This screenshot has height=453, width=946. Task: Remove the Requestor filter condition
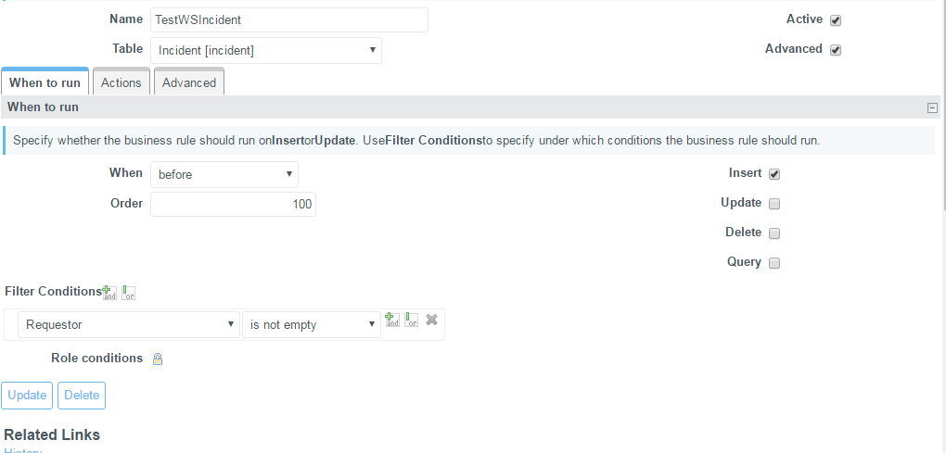pyautogui.click(x=431, y=320)
